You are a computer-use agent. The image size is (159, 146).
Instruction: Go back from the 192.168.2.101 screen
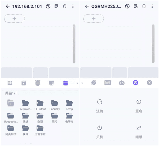(x=8, y=6)
